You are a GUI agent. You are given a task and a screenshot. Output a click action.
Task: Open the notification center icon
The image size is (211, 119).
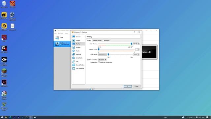point(207,117)
